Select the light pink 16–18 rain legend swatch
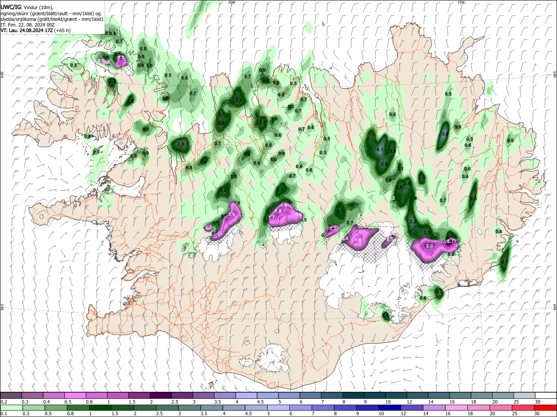This screenshot has height=417, width=557. [x=456, y=407]
